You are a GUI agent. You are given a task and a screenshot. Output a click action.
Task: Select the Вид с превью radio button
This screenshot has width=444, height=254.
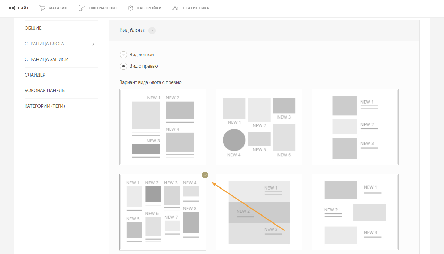pos(123,66)
